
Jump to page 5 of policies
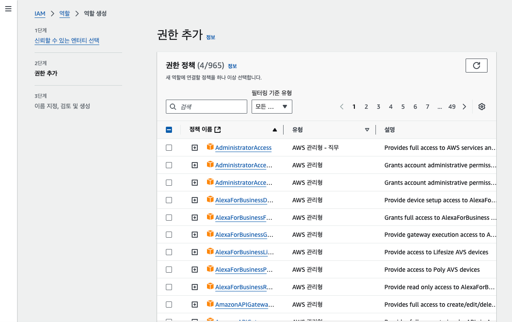[403, 107]
